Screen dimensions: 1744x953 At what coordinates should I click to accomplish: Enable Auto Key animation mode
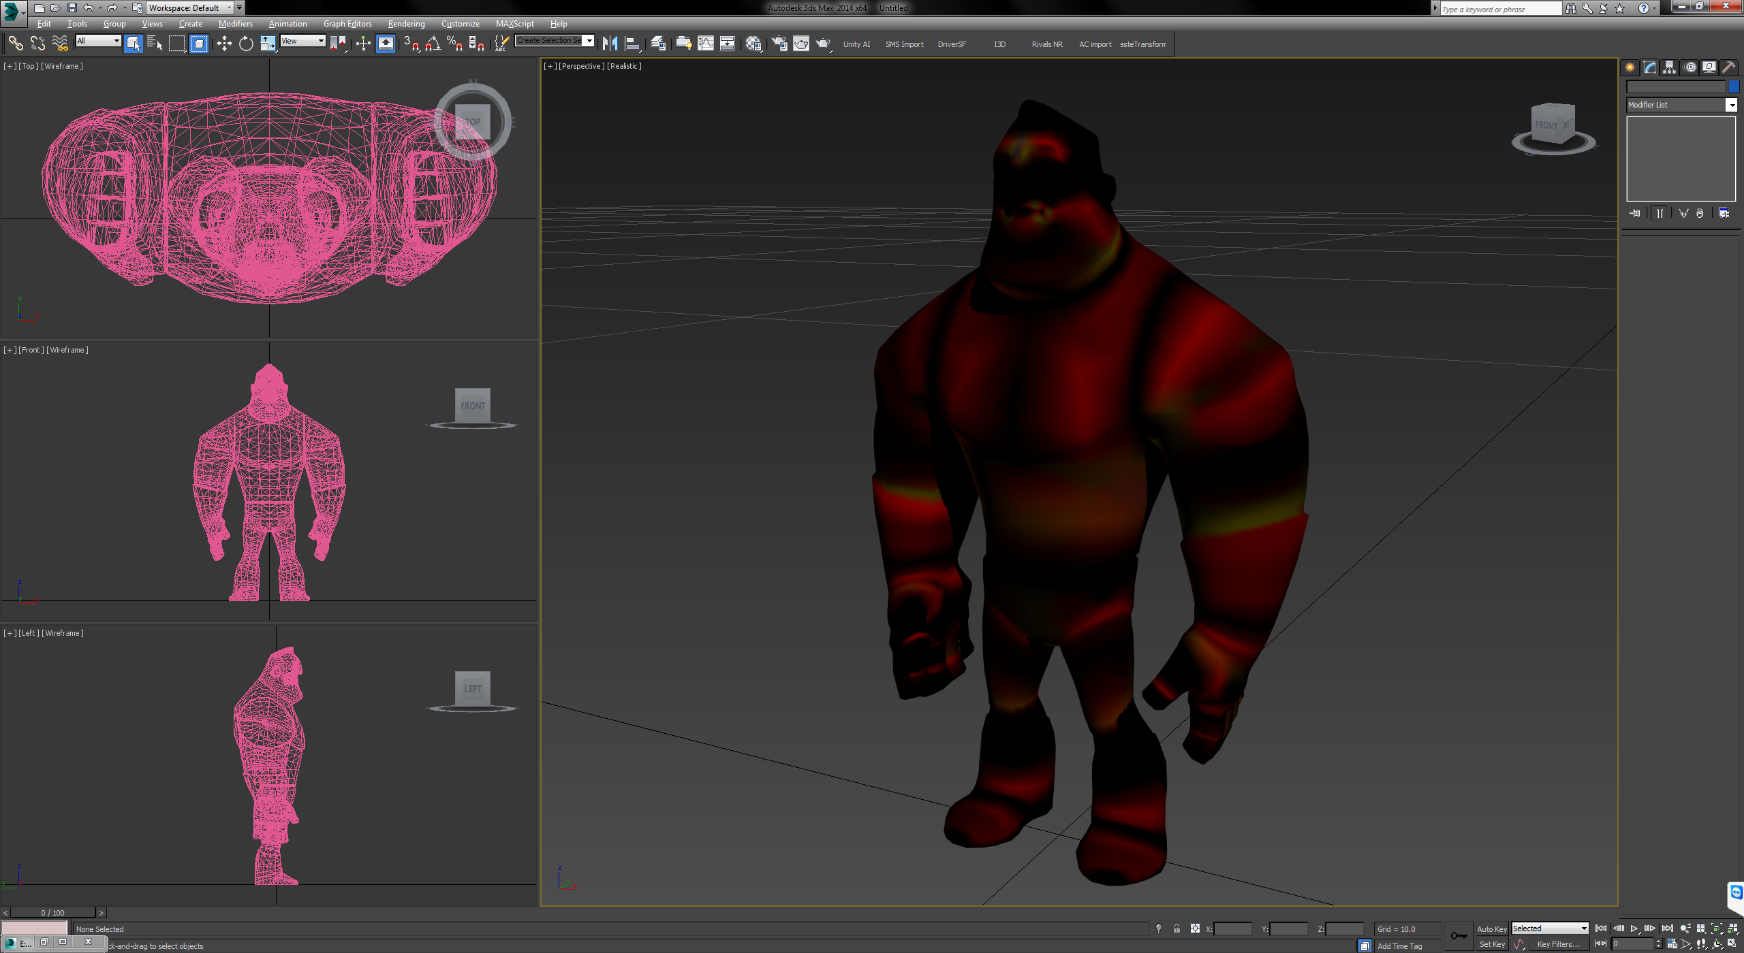1492,928
